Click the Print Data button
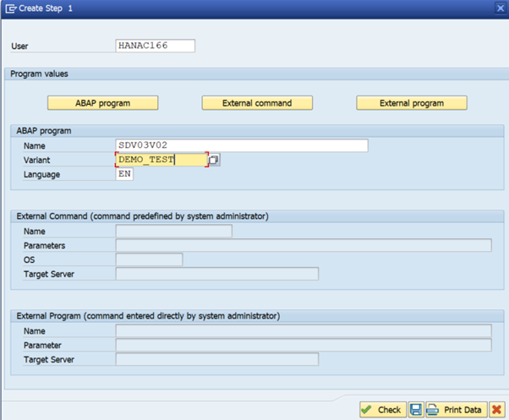Viewport: 509px width, 420px height. click(x=457, y=410)
